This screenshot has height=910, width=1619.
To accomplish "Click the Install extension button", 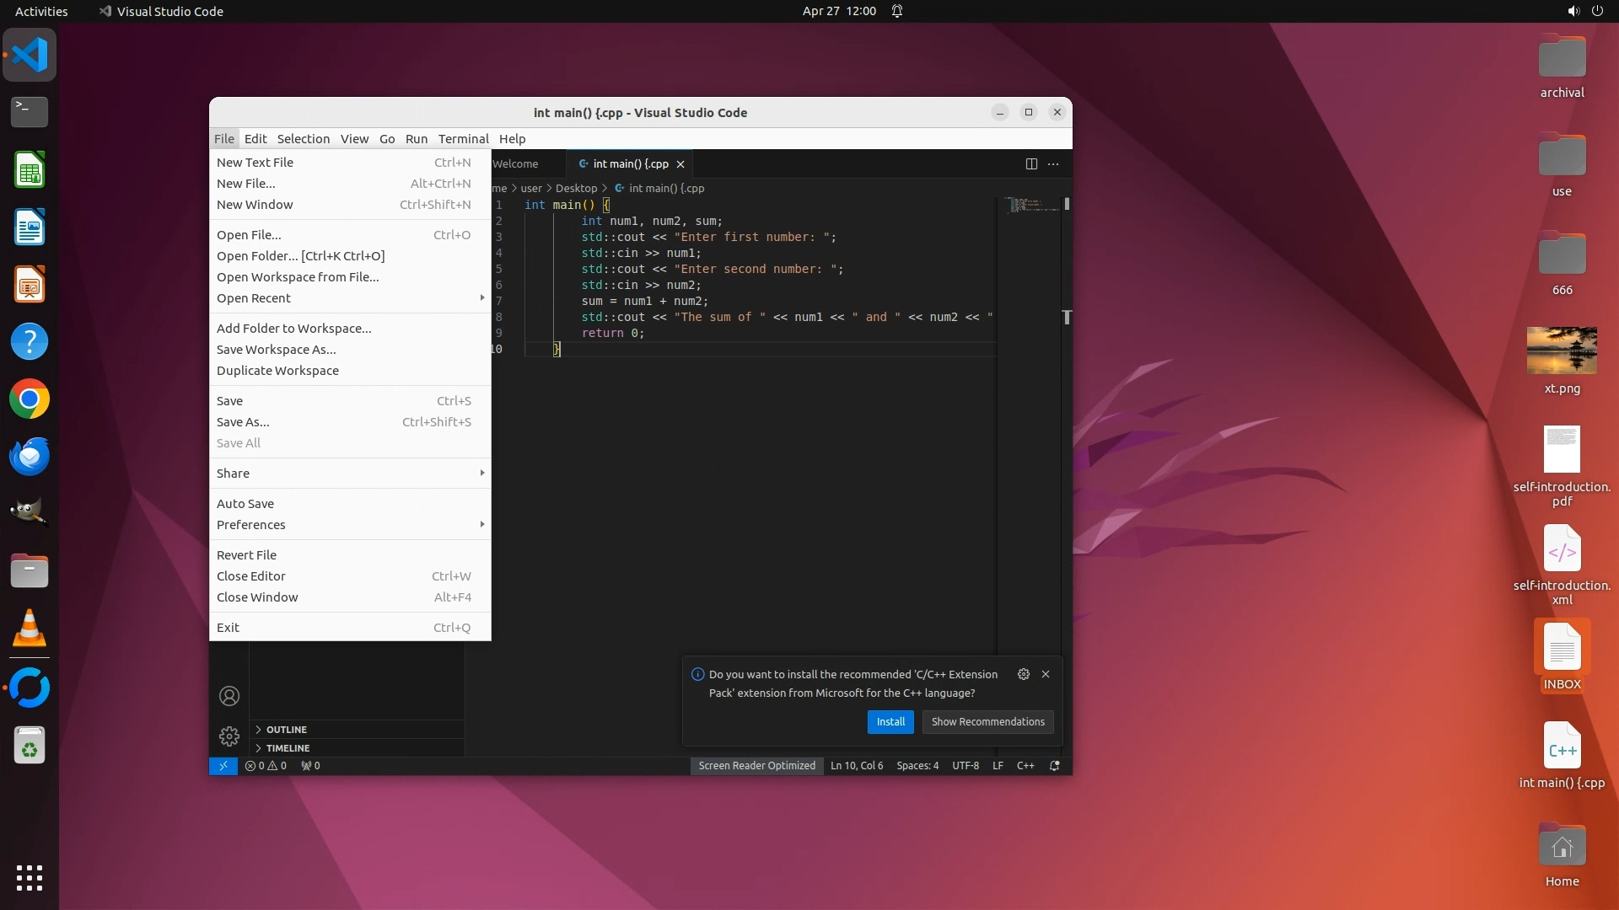I will tap(890, 722).
